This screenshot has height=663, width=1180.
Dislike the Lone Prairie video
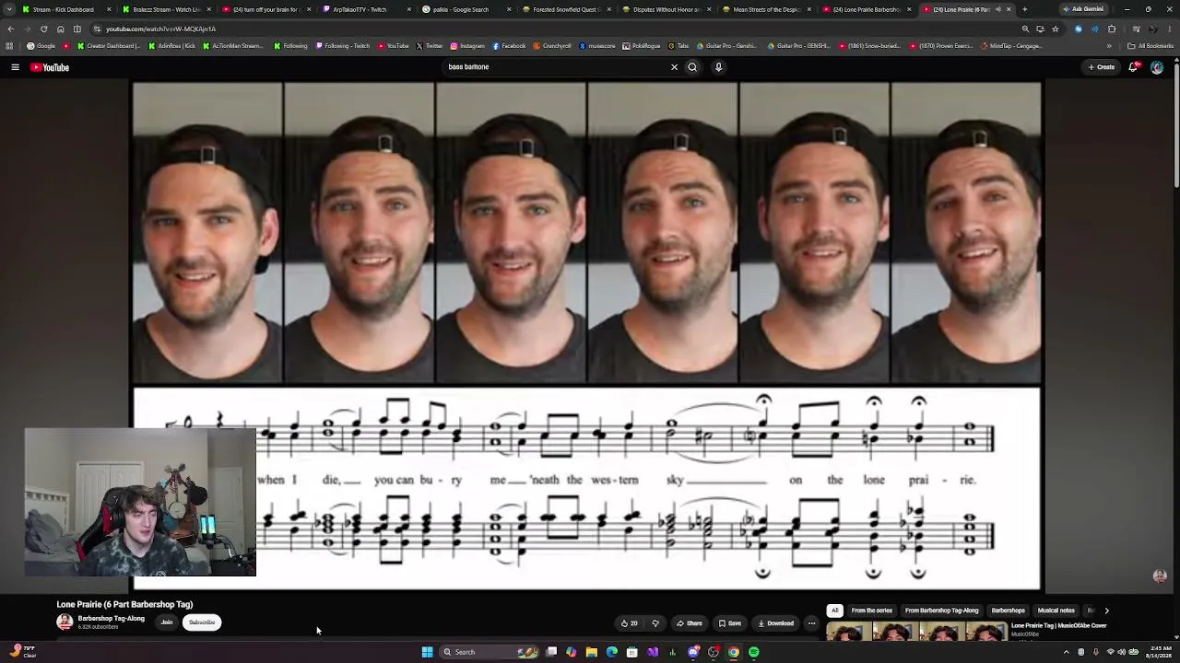click(x=655, y=623)
